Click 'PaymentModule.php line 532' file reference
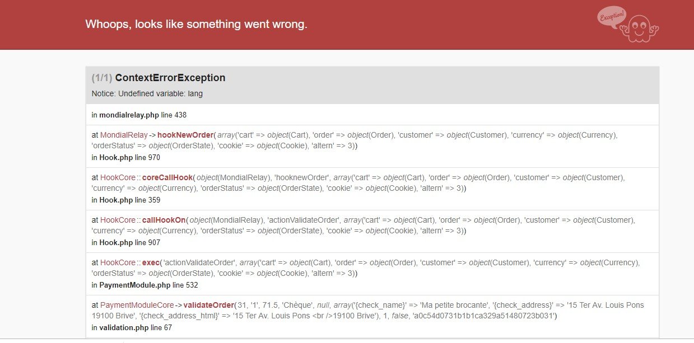 point(148,285)
